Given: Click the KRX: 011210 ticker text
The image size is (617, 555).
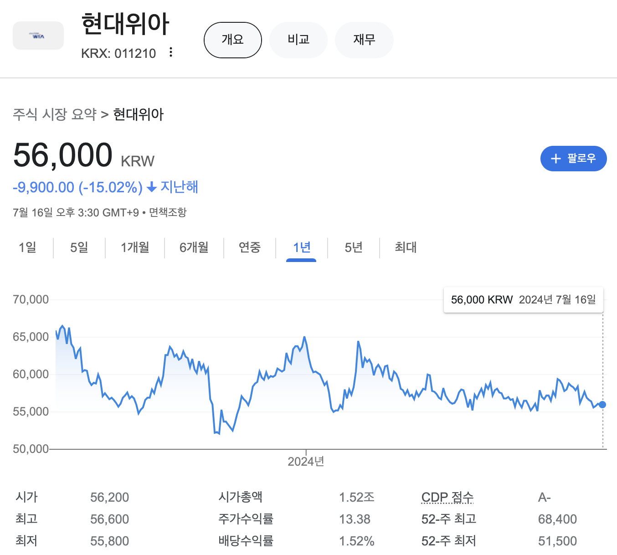Looking at the screenshot, I should (118, 53).
